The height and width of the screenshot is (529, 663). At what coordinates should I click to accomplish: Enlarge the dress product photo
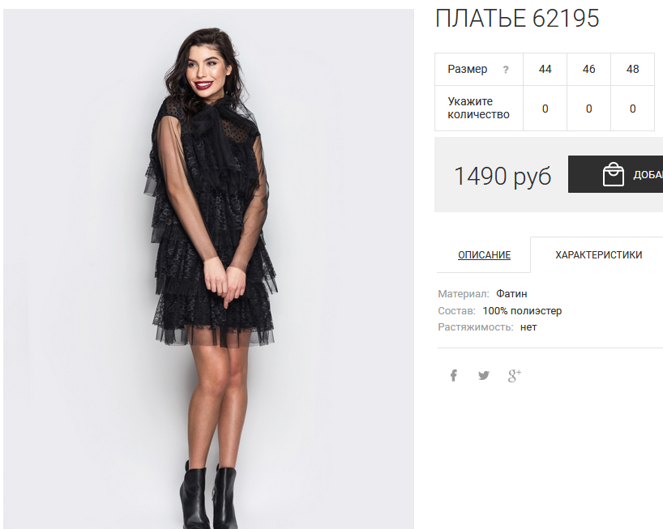(208, 269)
